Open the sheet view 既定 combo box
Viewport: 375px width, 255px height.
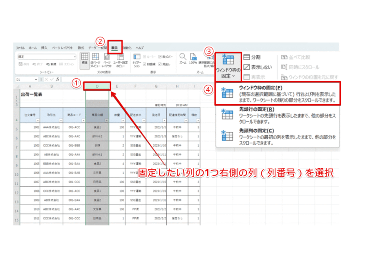[x=47, y=57]
